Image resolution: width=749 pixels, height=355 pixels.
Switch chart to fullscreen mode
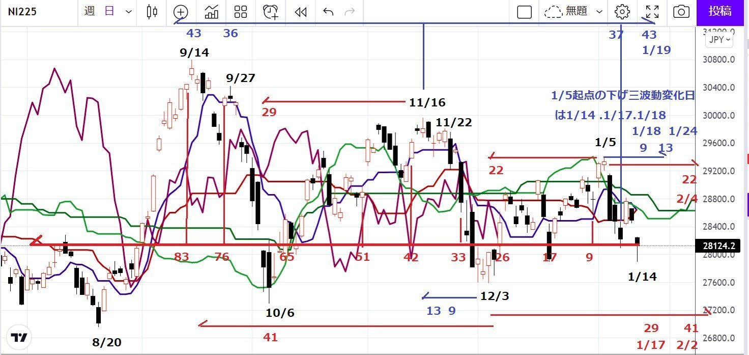click(652, 12)
